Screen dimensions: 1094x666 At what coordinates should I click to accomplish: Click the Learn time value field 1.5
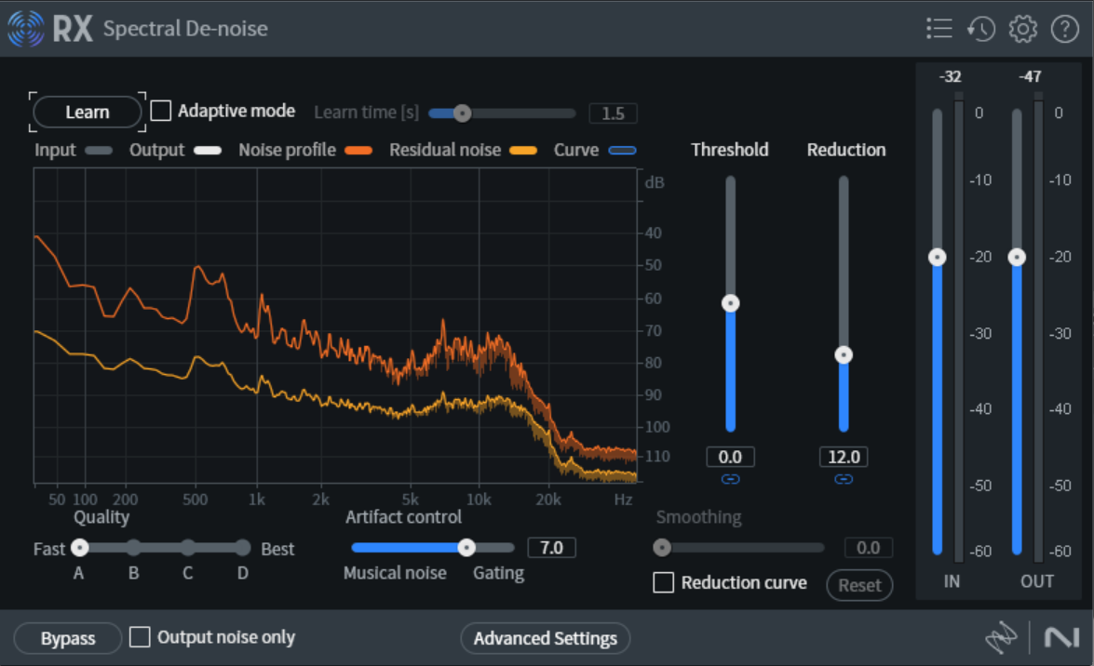614,113
